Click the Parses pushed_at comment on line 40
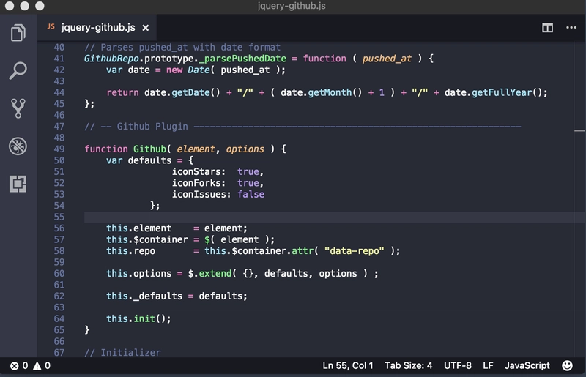This screenshot has height=377, width=586. pyautogui.click(x=182, y=48)
